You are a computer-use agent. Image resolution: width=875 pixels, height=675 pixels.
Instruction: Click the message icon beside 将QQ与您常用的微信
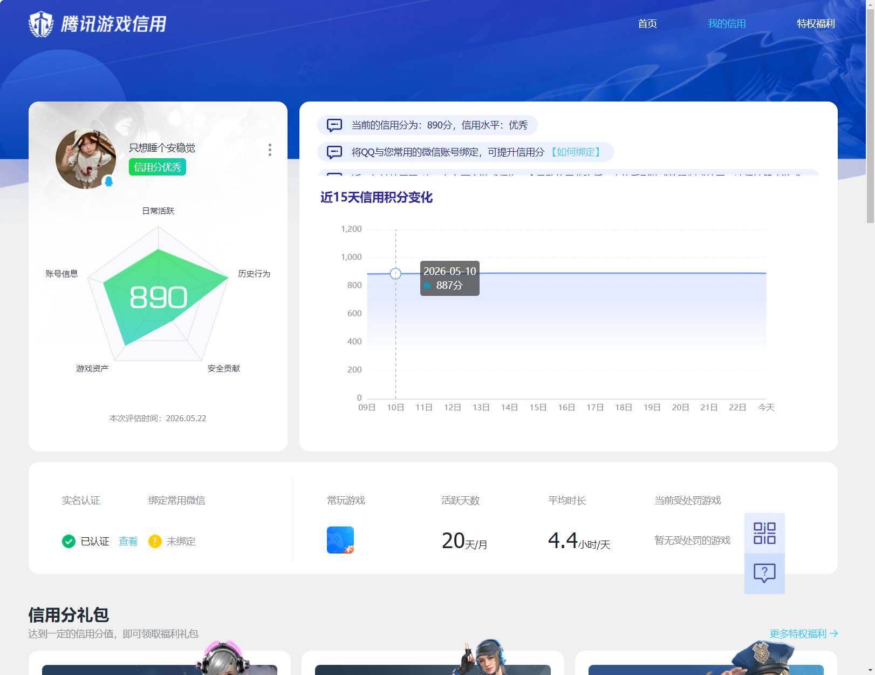(x=334, y=152)
